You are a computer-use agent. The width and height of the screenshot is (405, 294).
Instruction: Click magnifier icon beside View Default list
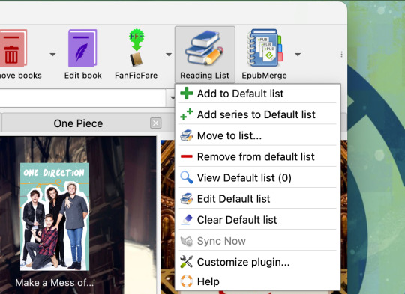pyautogui.click(x=187, y=177)
